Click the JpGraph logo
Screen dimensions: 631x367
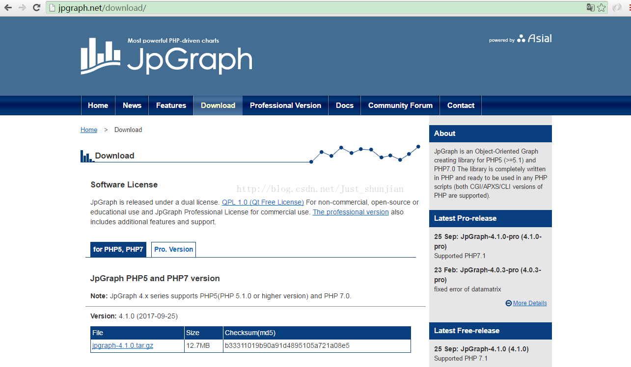pyautogui.click(x=166, y=56)
